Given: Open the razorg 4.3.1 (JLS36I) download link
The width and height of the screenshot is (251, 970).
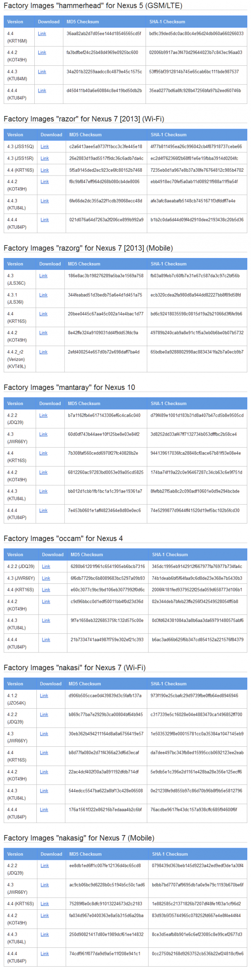Looking at the screenshot, I should click(x=44, y=295).
